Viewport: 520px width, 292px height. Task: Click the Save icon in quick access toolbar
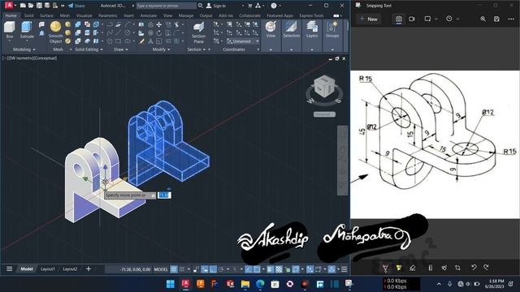39,6
